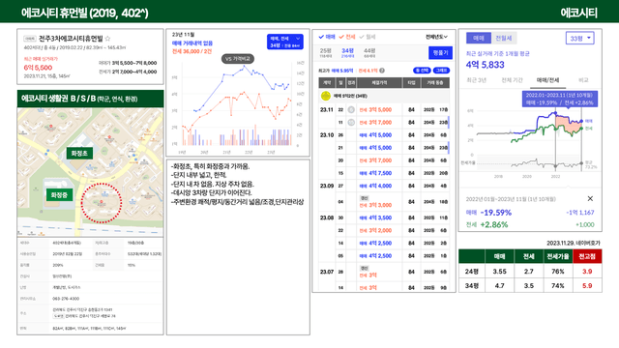This screenshot has width=619, height=348.
Task: Toggle the 월세 checkmark filter
Action: click(x=368, y=37)
